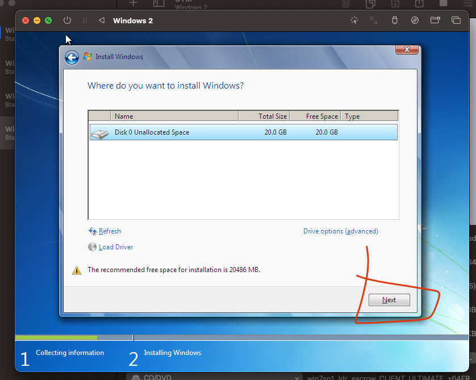476x380 pixels.
Task: Click the 20.0 GB Free Space cell
Action: 327,132
